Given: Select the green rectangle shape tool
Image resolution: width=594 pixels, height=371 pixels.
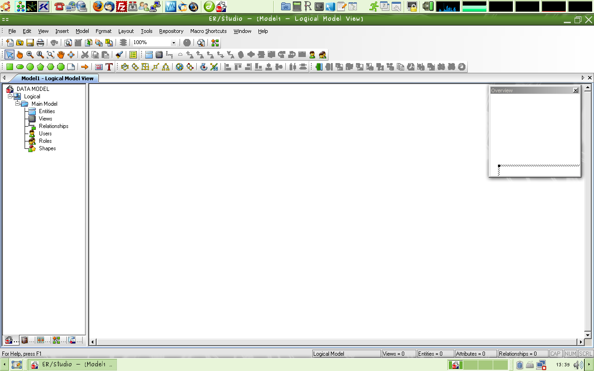Looking at the screenshot, I should pyautogui.click(x=10, y=67).
